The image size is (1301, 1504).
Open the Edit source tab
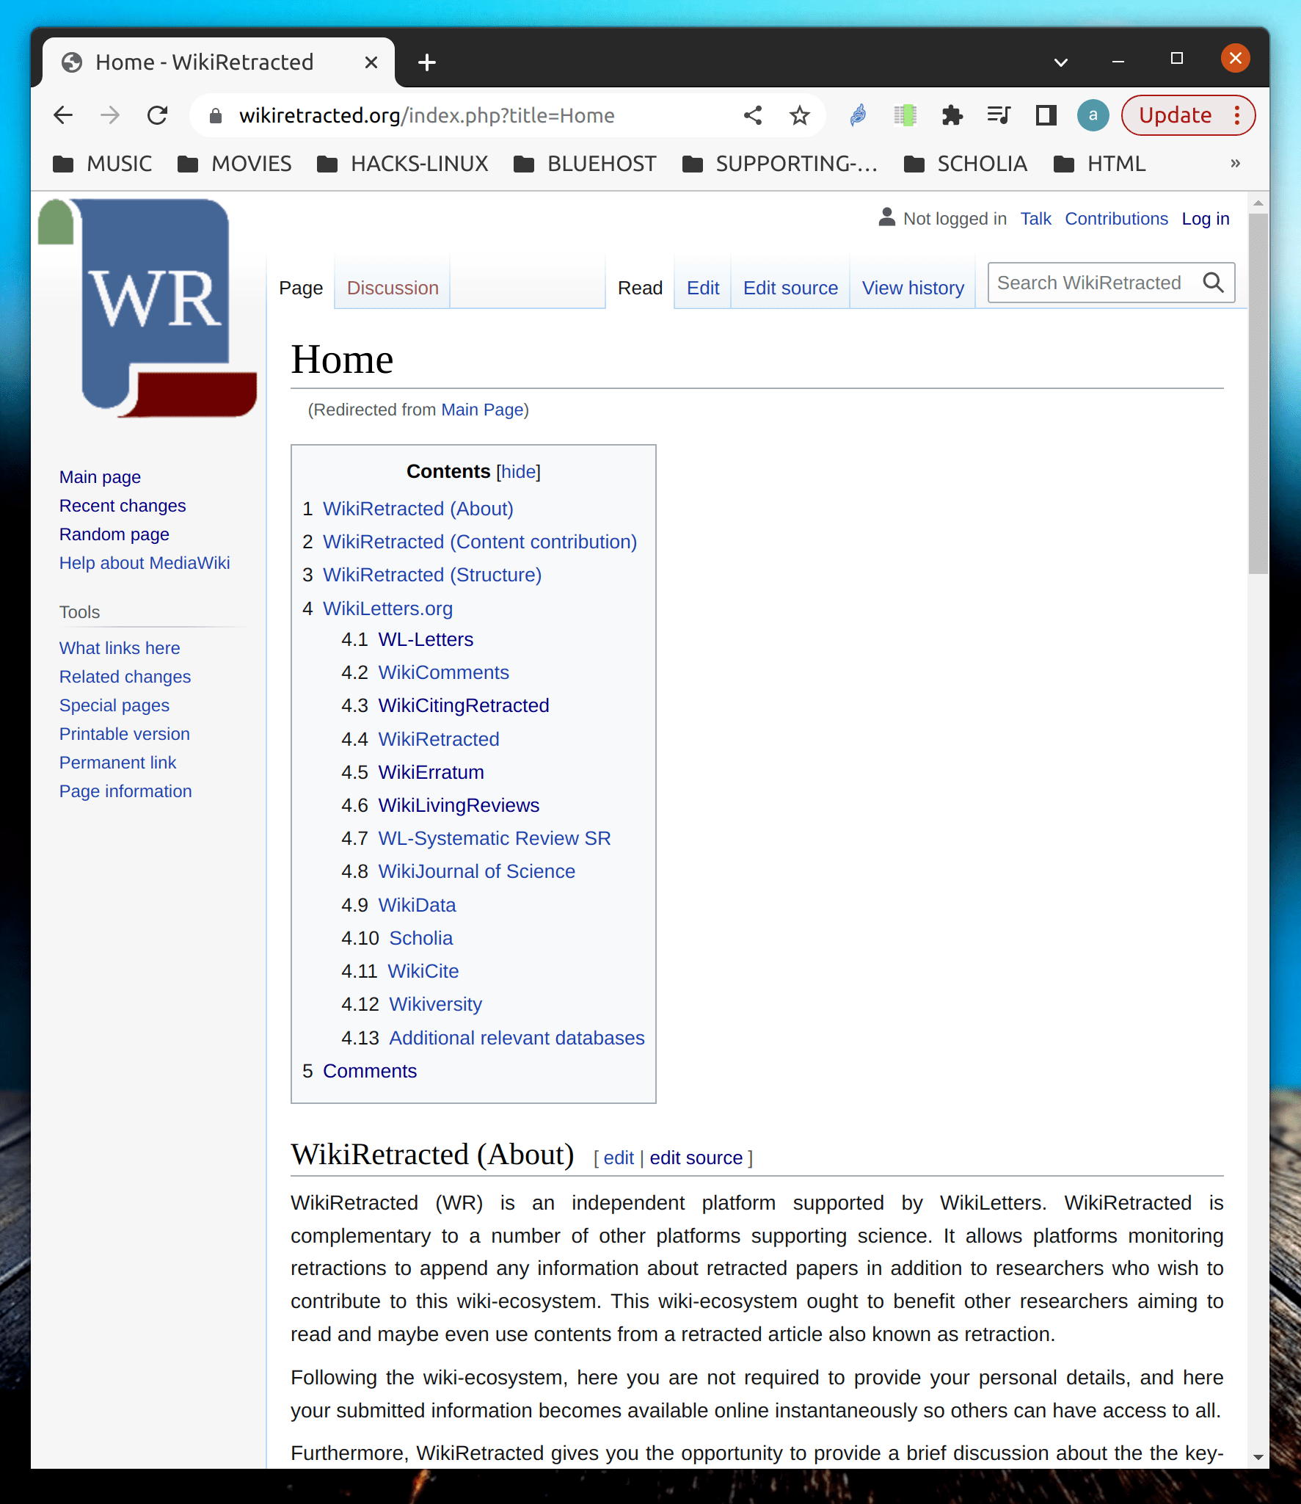(790, 288)
